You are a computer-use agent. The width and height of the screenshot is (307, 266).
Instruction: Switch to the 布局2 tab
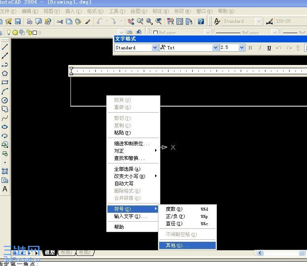pyautogui.click(x=84, y=253)
